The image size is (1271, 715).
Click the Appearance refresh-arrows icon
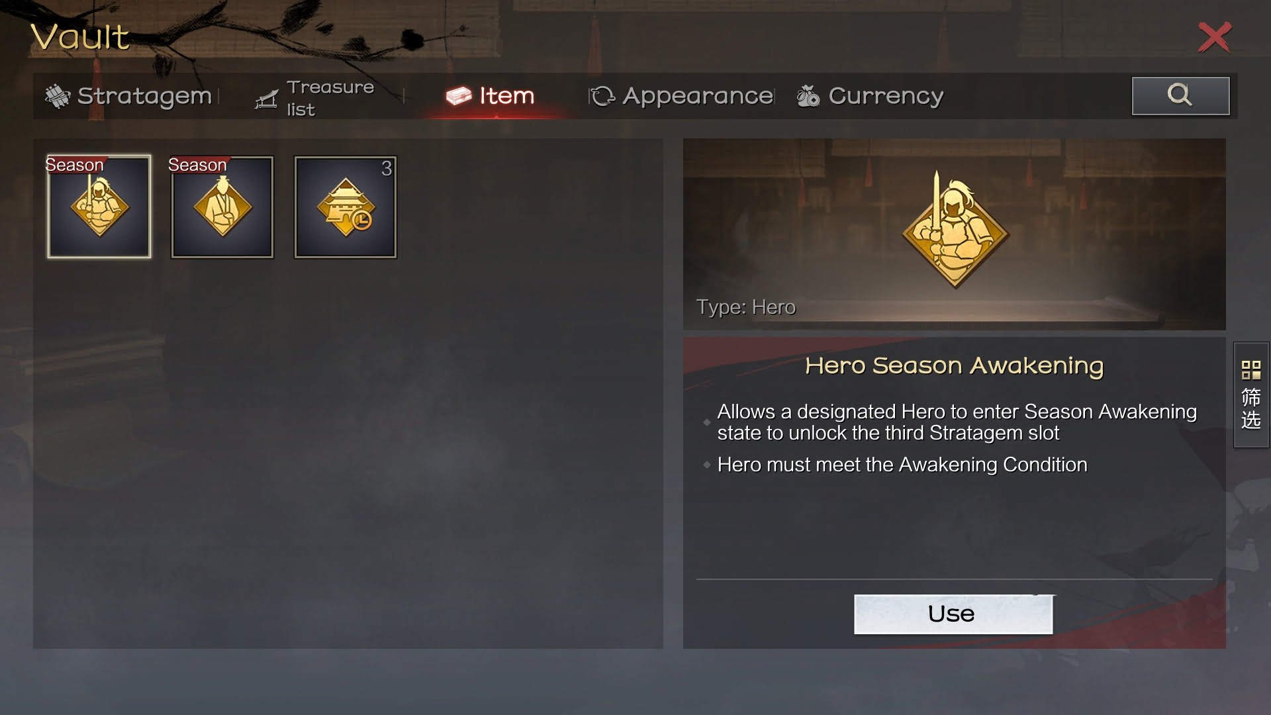(602, 96)
